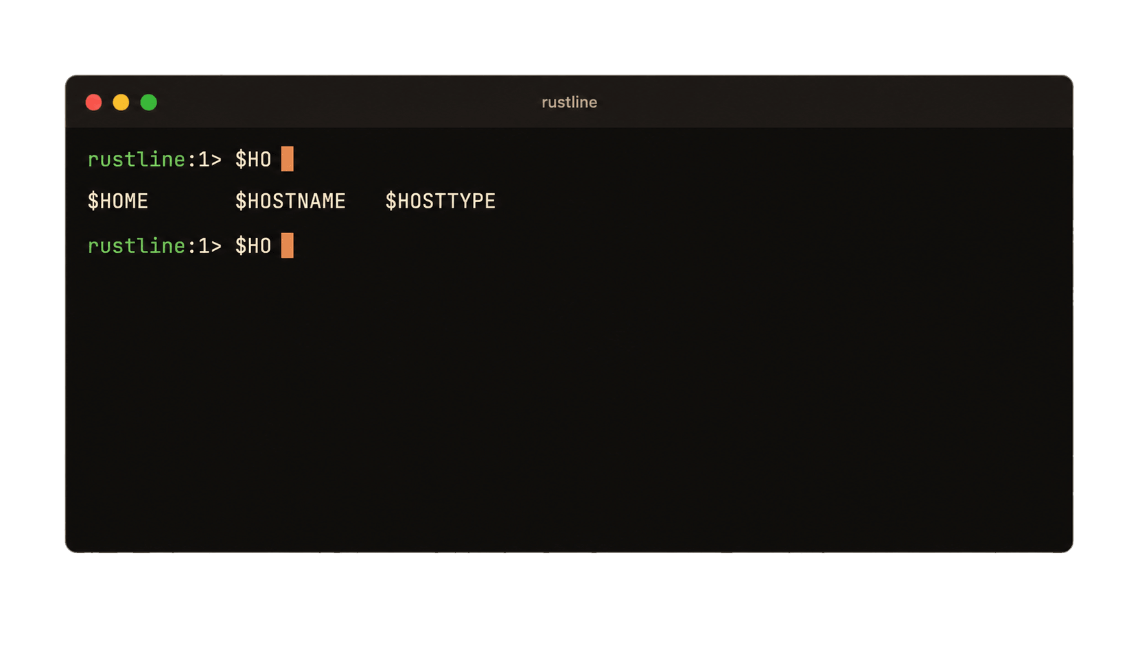Click the orange cursor block on the top line

click(288, 159)
